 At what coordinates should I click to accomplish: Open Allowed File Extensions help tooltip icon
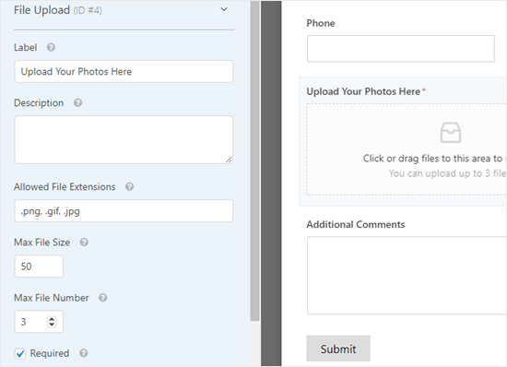(129, 186)
